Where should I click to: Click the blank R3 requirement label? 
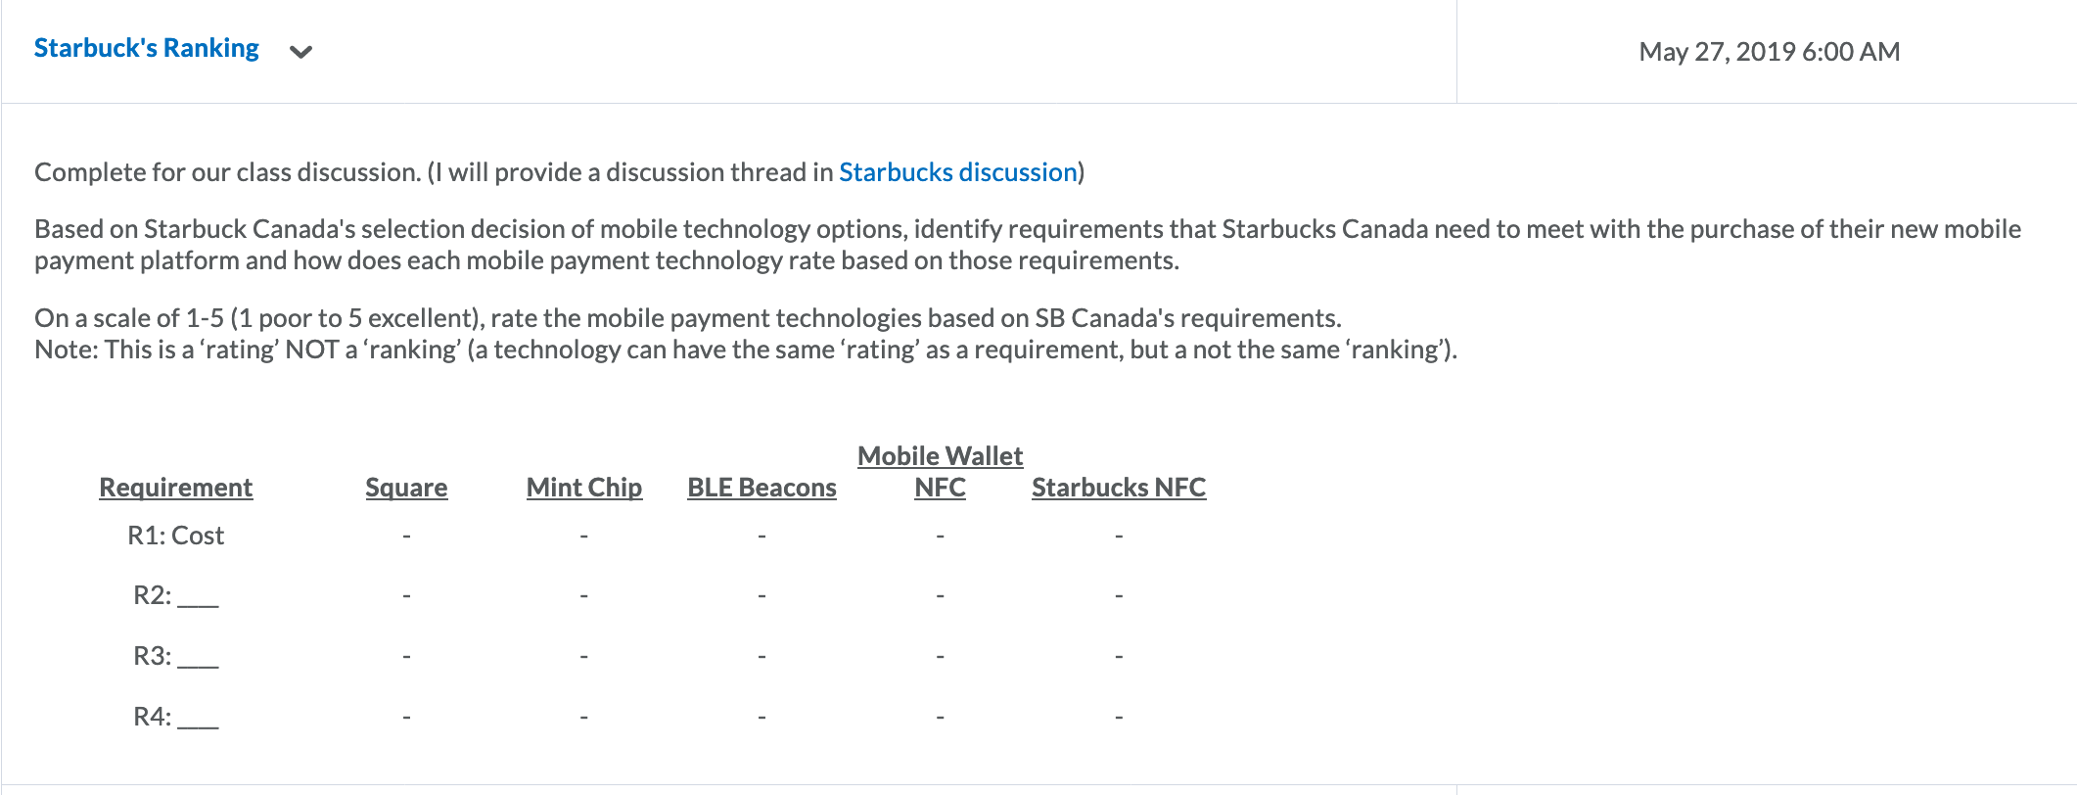click(x=176, y=656)
